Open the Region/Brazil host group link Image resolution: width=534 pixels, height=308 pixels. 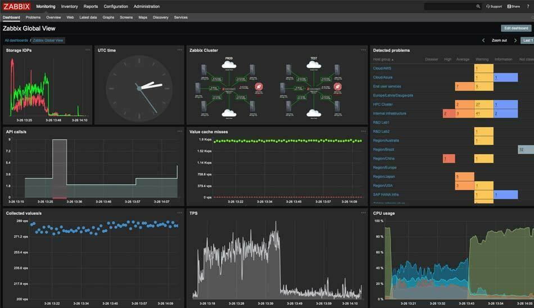click(x=383, y=150)
